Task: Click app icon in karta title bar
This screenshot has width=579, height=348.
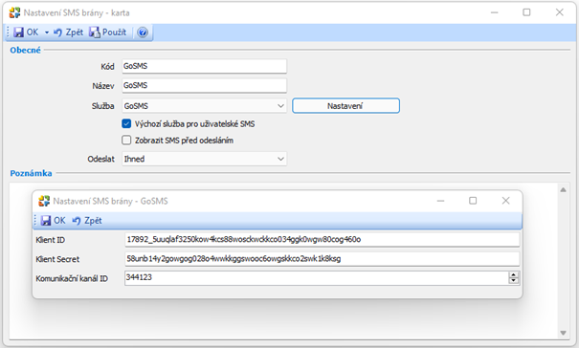Action: click(x=14, y=13)
